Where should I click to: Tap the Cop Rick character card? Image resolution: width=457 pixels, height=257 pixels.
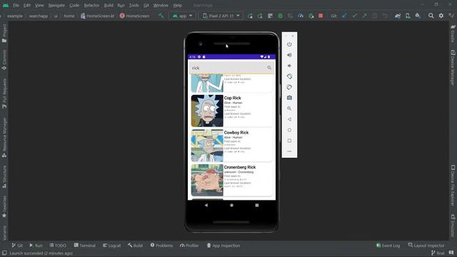coord(231,111)
